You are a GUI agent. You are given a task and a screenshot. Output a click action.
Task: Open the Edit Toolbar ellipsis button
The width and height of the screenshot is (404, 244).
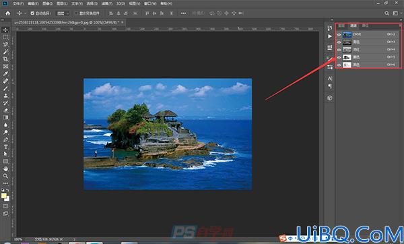(5, 183)
